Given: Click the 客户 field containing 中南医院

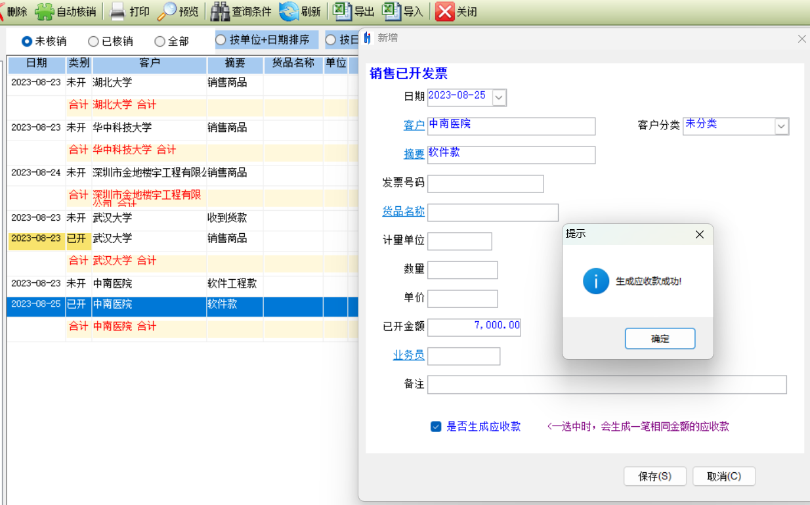Looking at the screenshot, I should pos(511,126).
